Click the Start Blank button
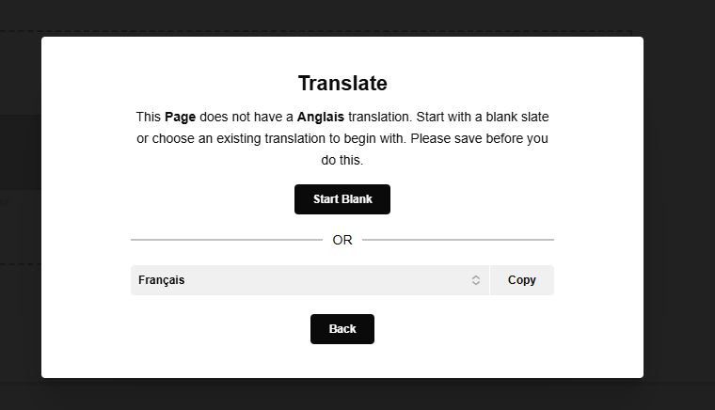 click(x=342, y=199)
